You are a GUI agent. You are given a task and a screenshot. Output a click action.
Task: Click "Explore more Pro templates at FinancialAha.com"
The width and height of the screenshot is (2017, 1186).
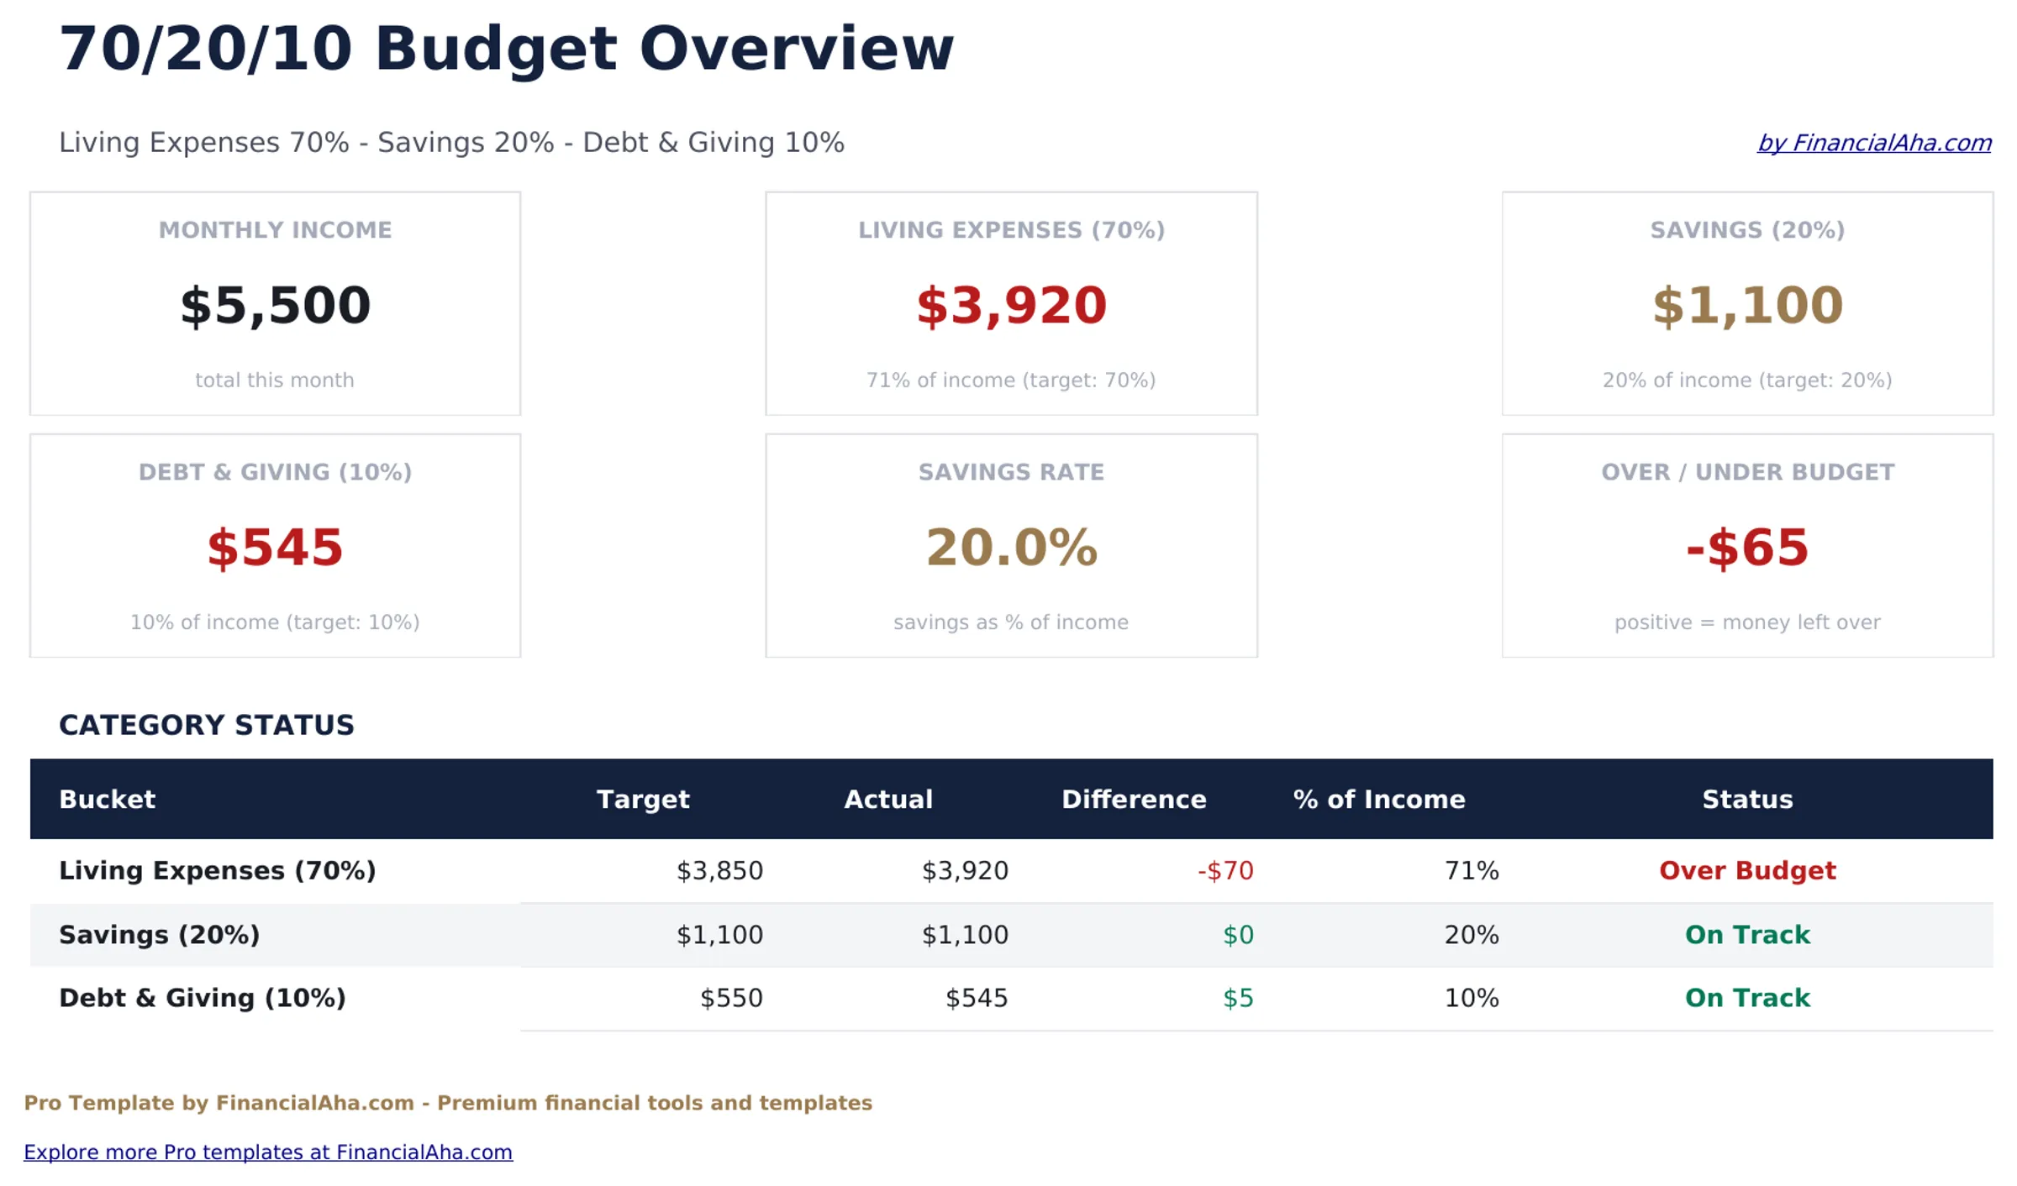tap(269, 1152)
